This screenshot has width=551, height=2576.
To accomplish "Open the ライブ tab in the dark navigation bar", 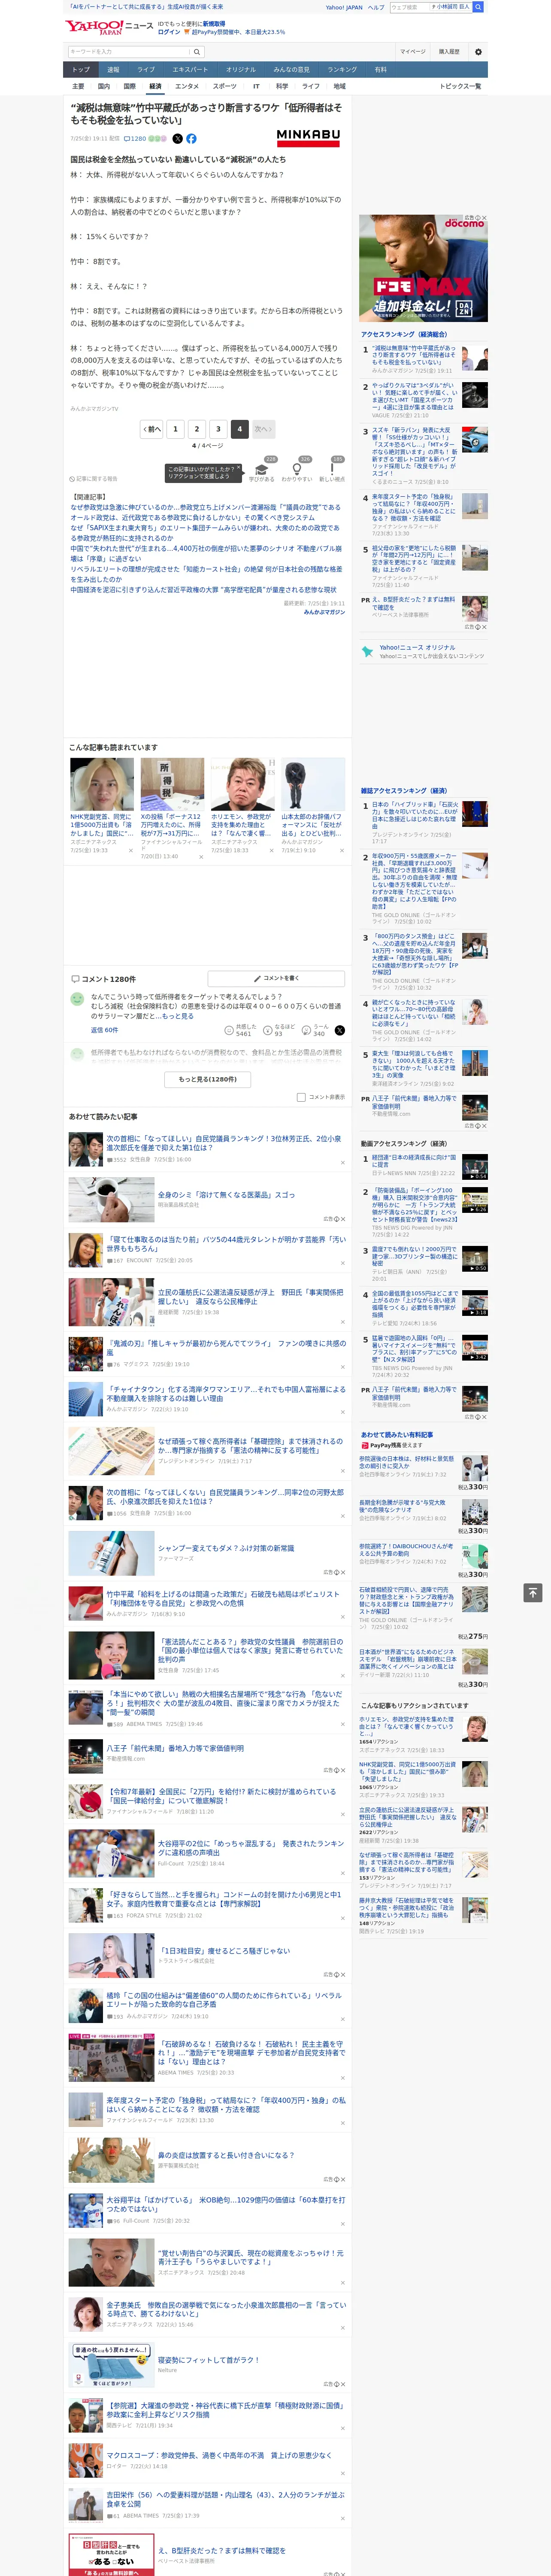I will pos(146,69).
